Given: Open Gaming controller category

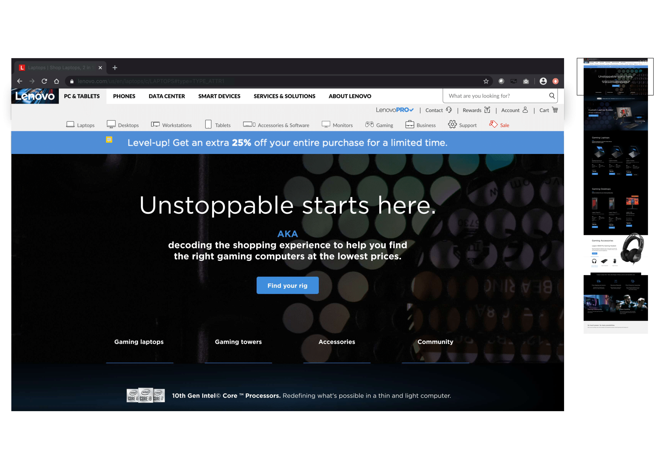Looking at the screenshot, I should coord(369,125).
